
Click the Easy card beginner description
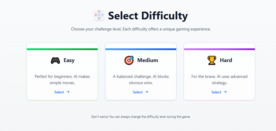[x=62, y=80]
